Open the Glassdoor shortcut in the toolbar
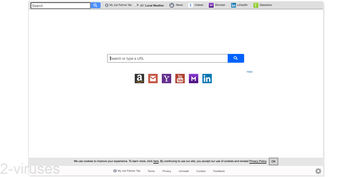This screenshot has height=177, width=353. (263, 5)
